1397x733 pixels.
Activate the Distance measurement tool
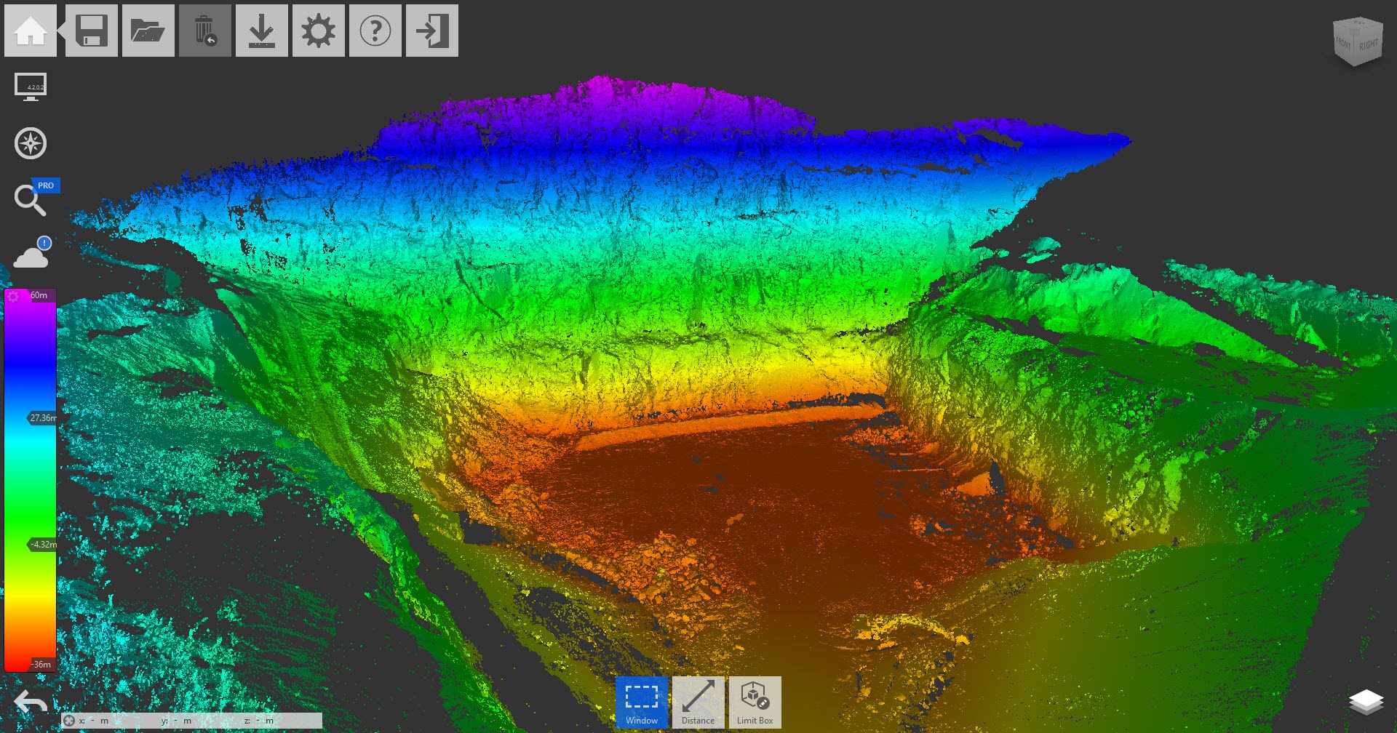pos(698,702)
